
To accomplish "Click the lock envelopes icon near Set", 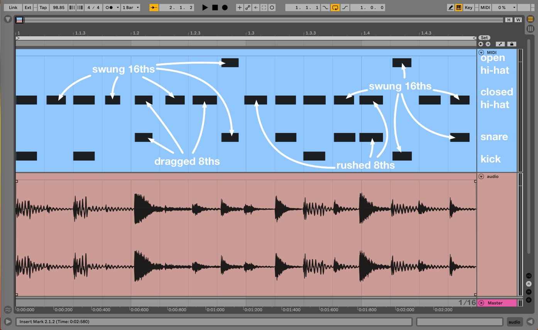I will coord(512,44).
